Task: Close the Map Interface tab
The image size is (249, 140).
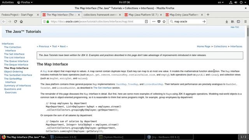Action: [x=79, y=15]
